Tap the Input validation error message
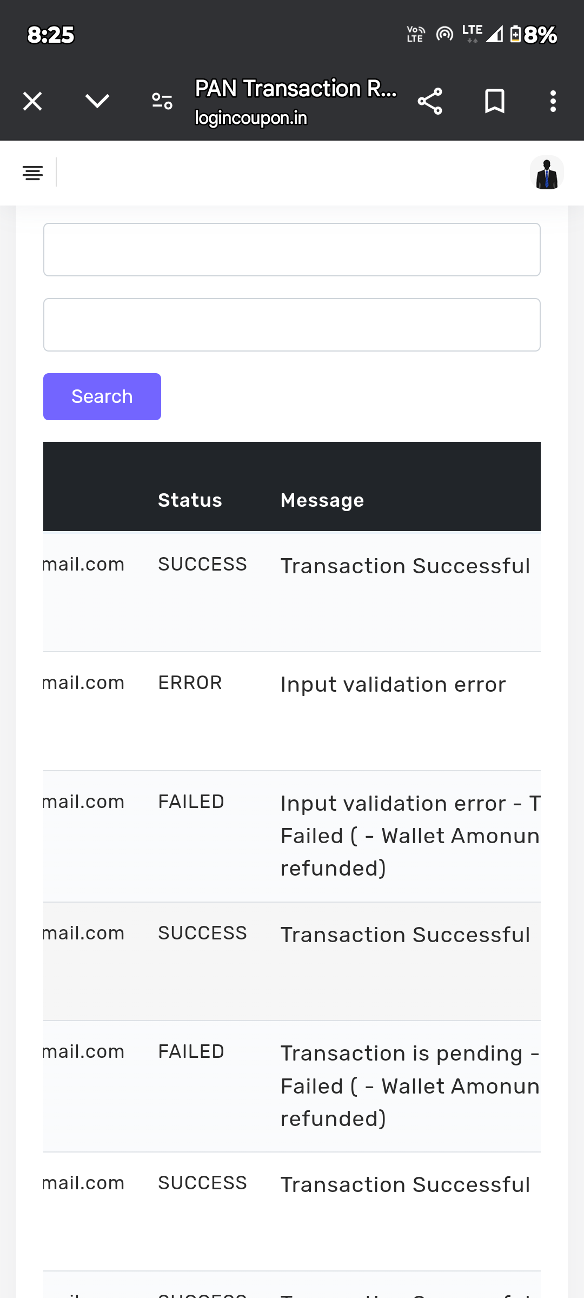The width and height of the screenshot is (584, 1298). [393, 685]
